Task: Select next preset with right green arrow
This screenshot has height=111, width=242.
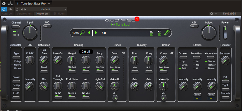Action: pos(96,33)
